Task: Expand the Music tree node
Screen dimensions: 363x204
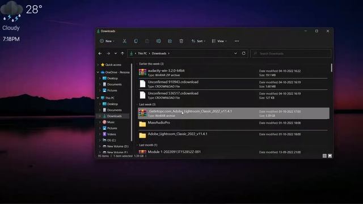Action: pos(100,122)
